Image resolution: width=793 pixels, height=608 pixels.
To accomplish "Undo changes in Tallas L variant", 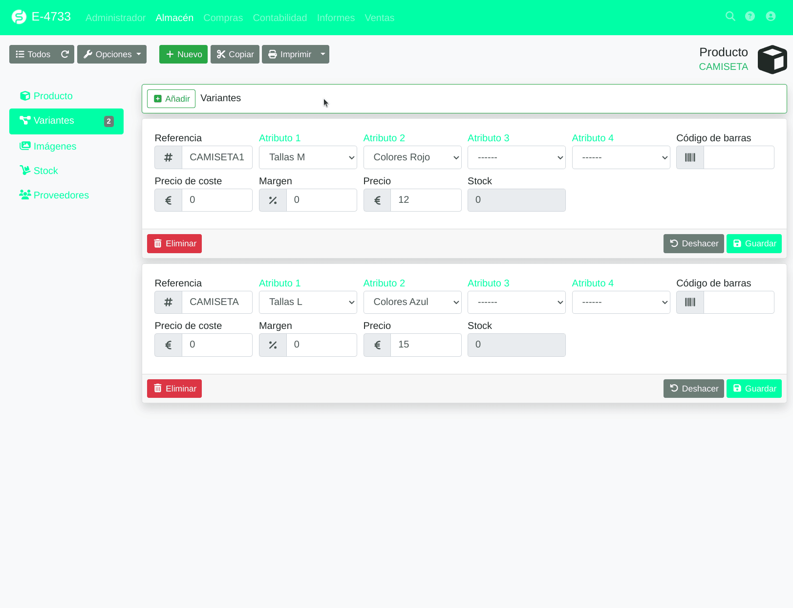I will click(693, 389).
